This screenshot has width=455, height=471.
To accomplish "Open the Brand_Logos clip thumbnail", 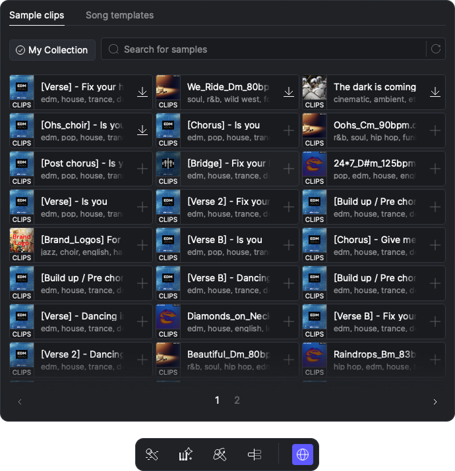I will click(x=22, y=245).
